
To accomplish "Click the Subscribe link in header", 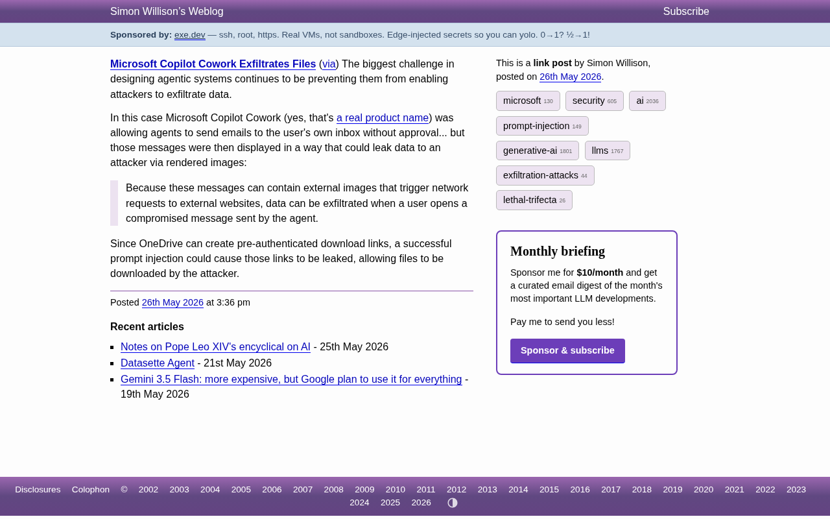I will coord(686,12).
